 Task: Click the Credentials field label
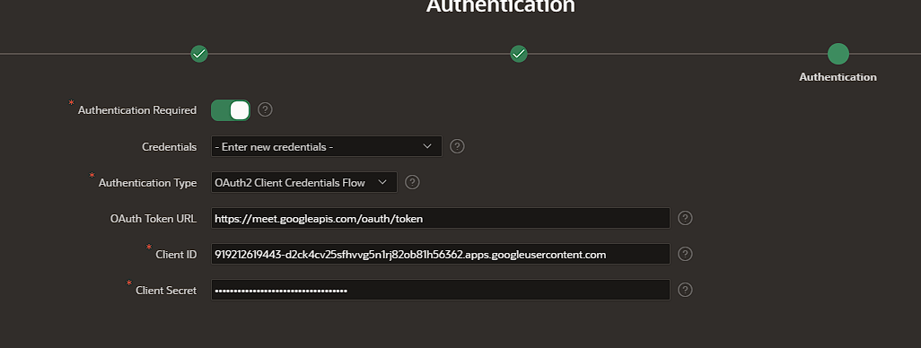point(169,147)
